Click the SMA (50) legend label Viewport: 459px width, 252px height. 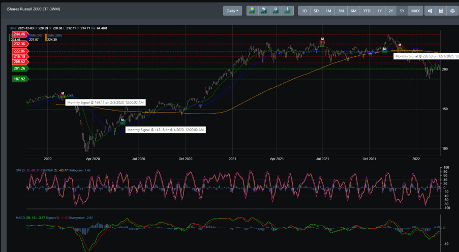(x=36, y=35)
